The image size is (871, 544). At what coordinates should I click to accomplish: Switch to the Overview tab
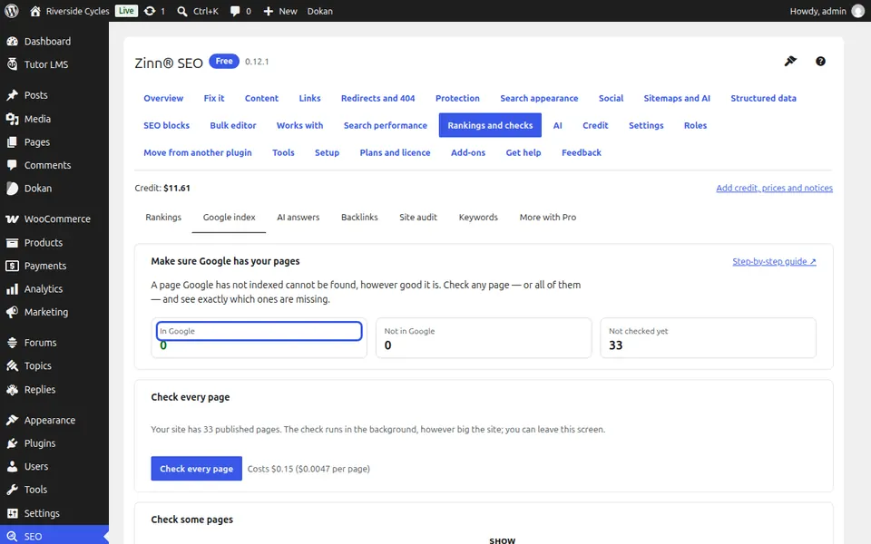pos(163,98)
